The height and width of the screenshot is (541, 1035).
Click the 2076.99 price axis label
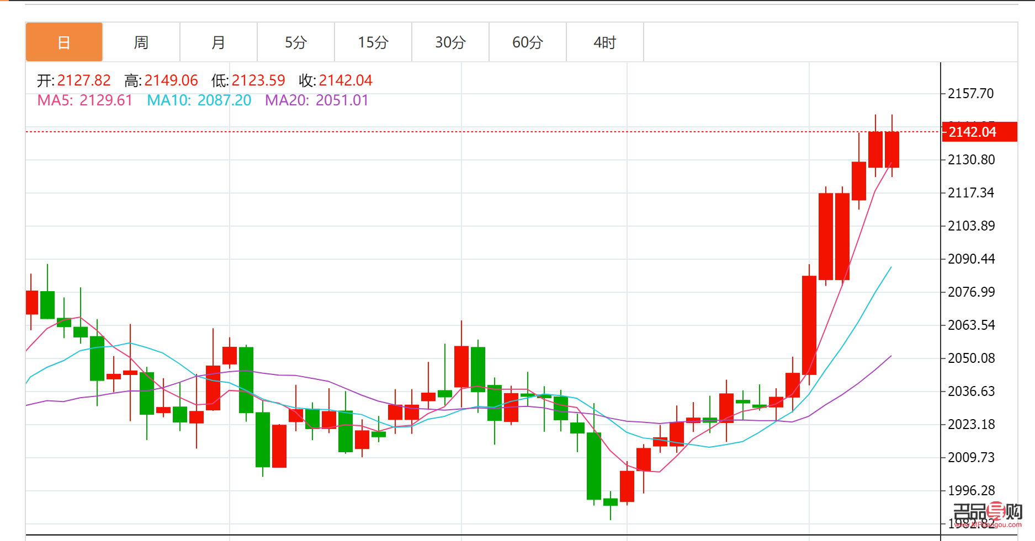tap(972, 292)
